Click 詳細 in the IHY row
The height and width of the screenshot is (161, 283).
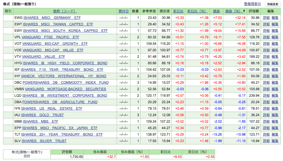(x=266, y=76)
